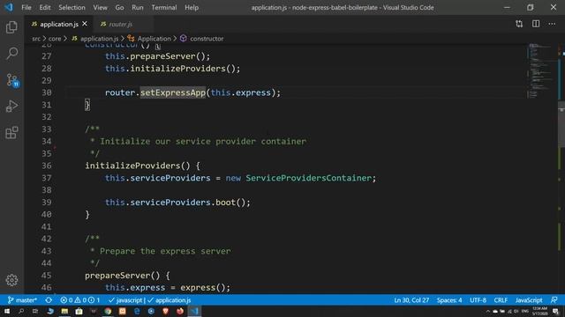
Task: Click the feedback icon in status bar
Action: click(x=554, y=300)
